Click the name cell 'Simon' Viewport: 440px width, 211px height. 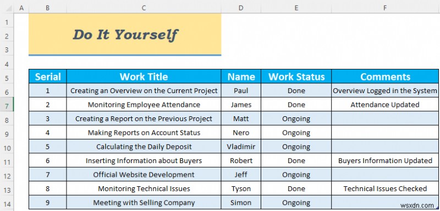[241, 203]
